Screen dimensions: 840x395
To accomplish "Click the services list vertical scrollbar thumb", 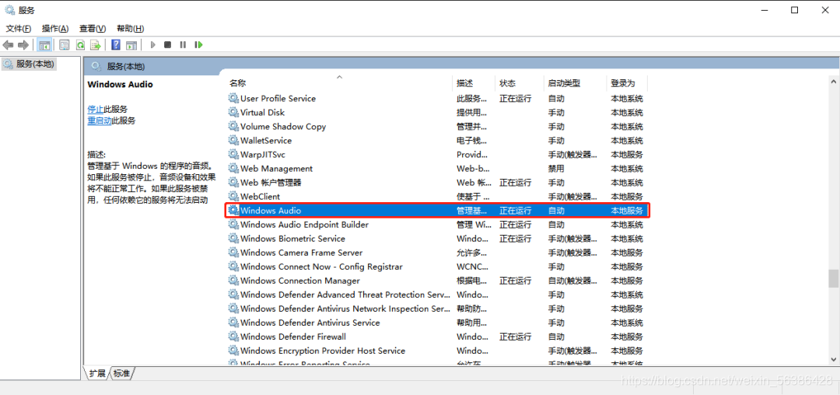I will (833, 278).
